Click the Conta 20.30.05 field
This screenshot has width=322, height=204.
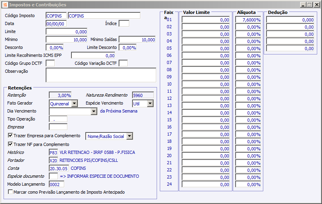point(59,168)
